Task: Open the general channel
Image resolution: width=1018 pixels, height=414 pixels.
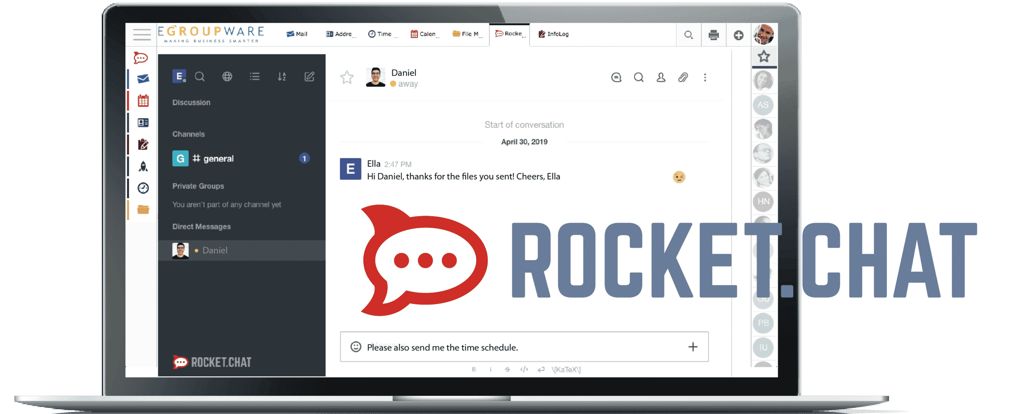Action: (x=241, y=158)
